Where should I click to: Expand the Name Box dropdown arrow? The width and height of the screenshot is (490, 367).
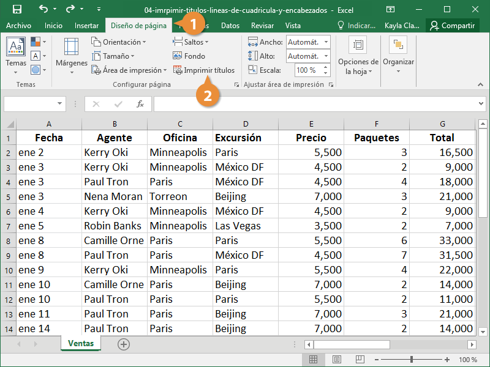pyautogui.click(x=59, y=104)
